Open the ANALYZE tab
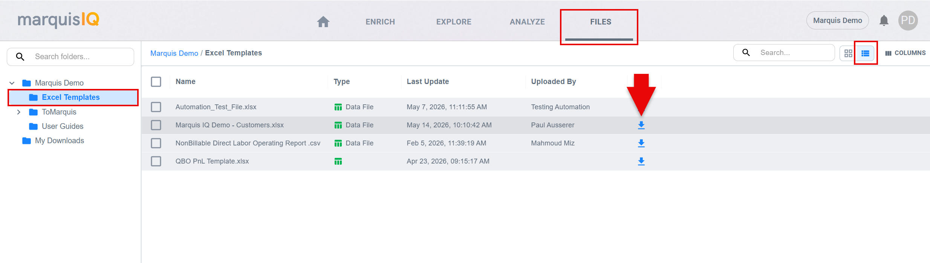Screen dimensions: 930x263 coord(527,22)
